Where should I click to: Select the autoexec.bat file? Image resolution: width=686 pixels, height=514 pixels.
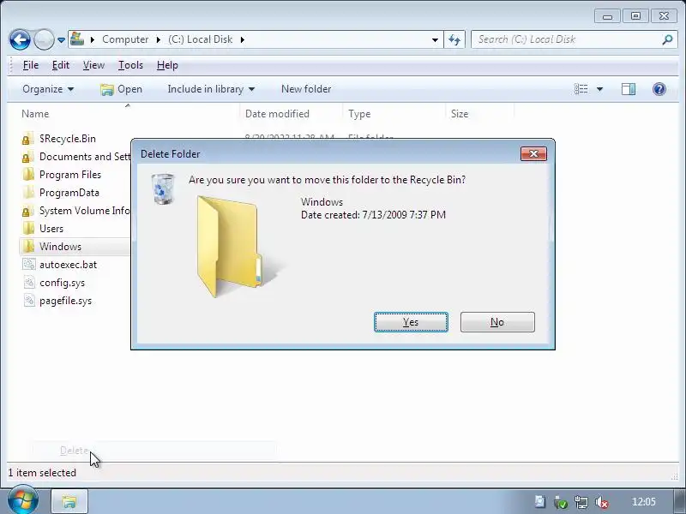pyautogui.click(x=68, y=265)
